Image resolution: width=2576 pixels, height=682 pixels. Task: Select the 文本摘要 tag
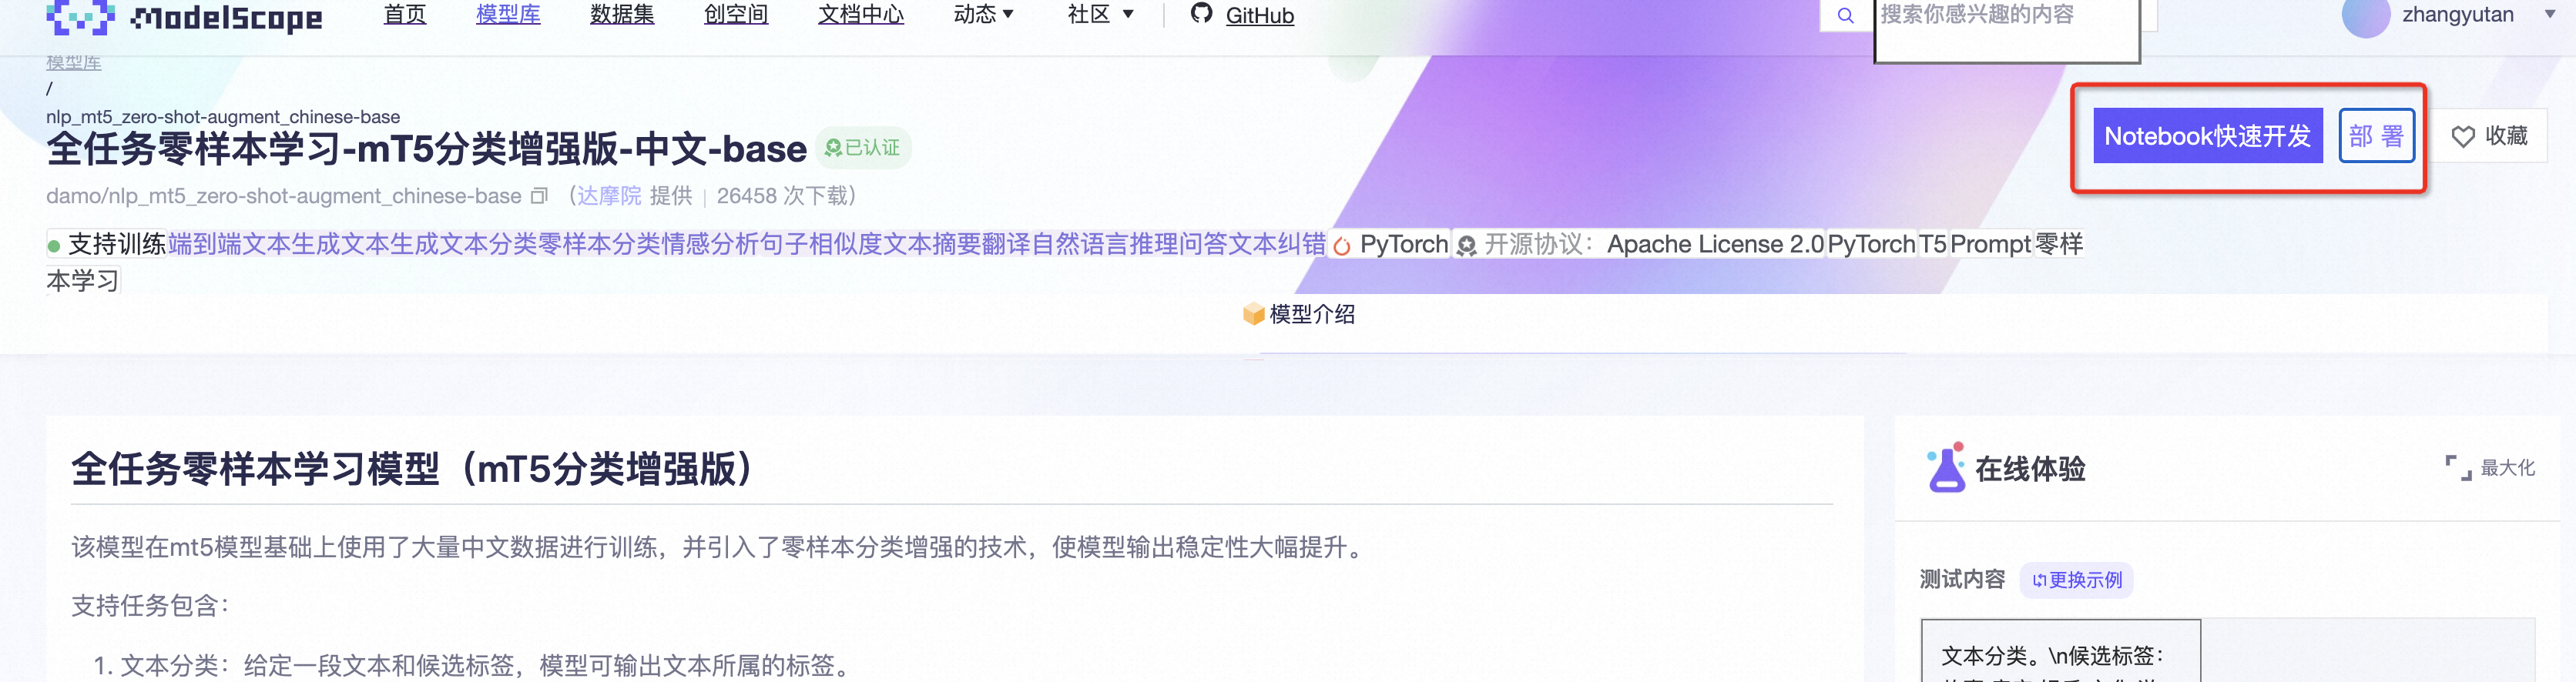pyautogui.click(x=932, y=244)
